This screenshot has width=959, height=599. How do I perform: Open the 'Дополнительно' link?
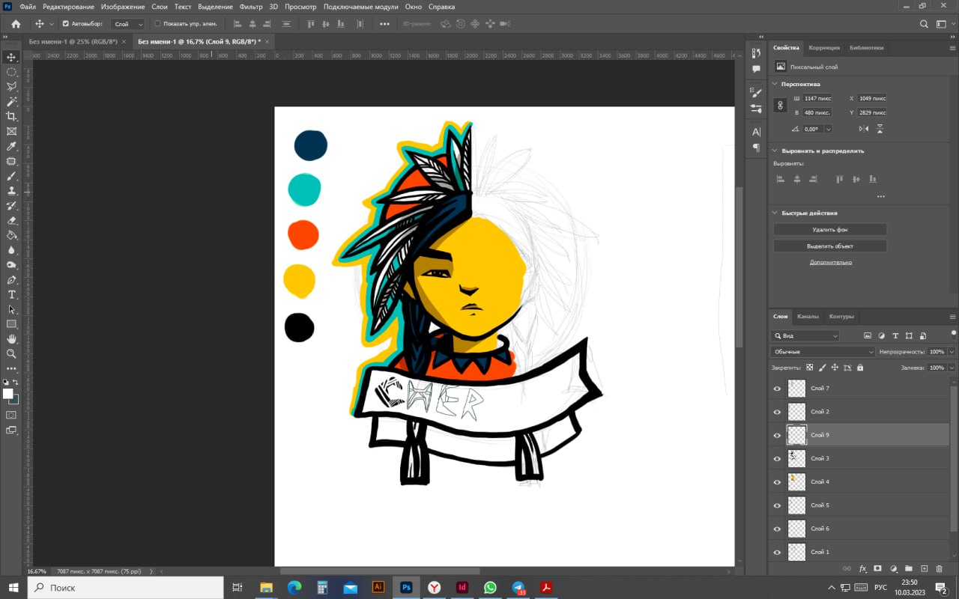coord(831,262)
